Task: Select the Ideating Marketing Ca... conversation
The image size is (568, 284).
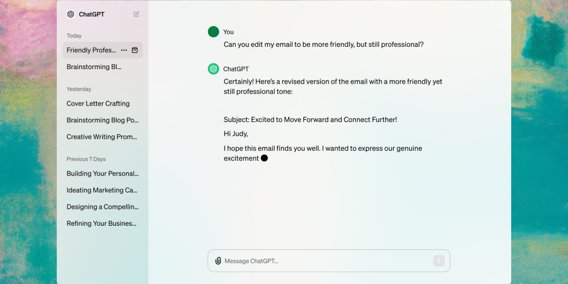Action: pyautogui.click(x=102, y=190)
